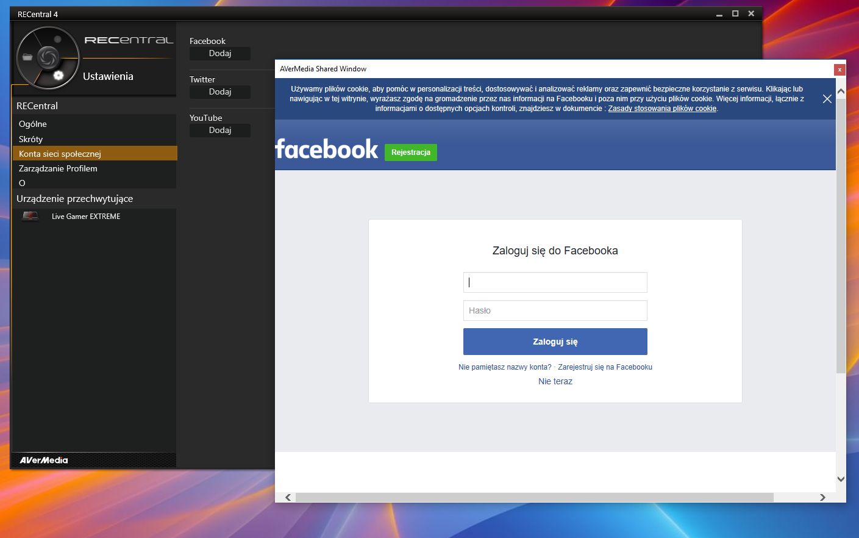Click the Twitter label in accounts list
Image resolution: width=859 pixels, height=538 pixels.
202,79
